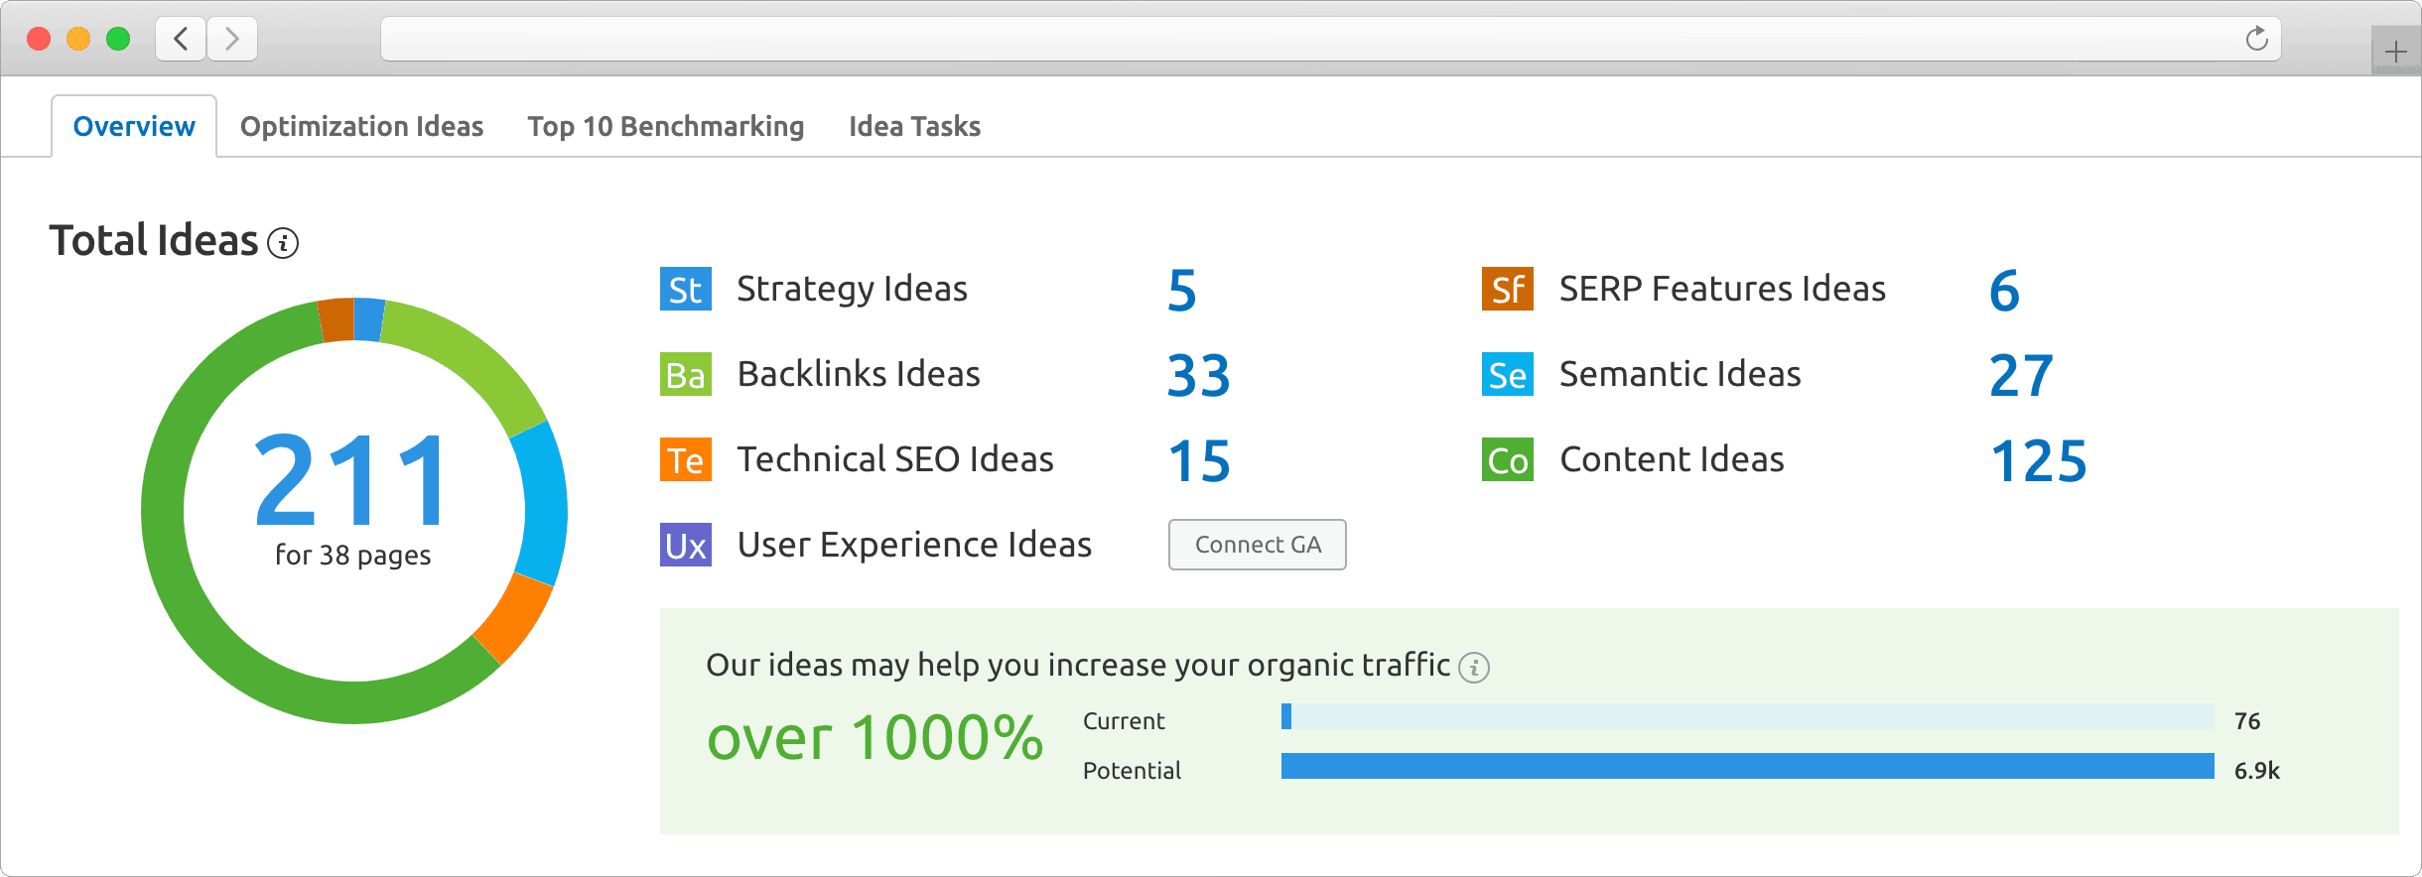Click the browser back arrow
2422x877 pixels.
(x=181, y=39)
